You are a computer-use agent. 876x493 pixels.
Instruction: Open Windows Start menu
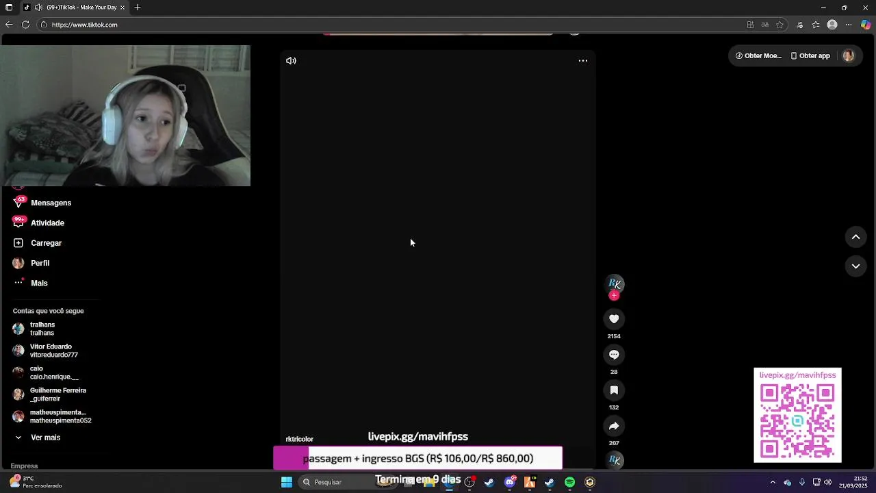(287, 482)
